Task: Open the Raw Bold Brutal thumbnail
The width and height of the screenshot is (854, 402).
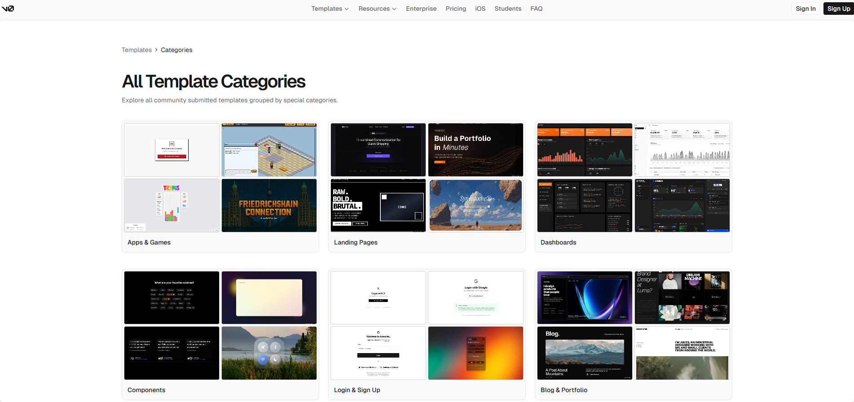Action: [x=378, y=205]
